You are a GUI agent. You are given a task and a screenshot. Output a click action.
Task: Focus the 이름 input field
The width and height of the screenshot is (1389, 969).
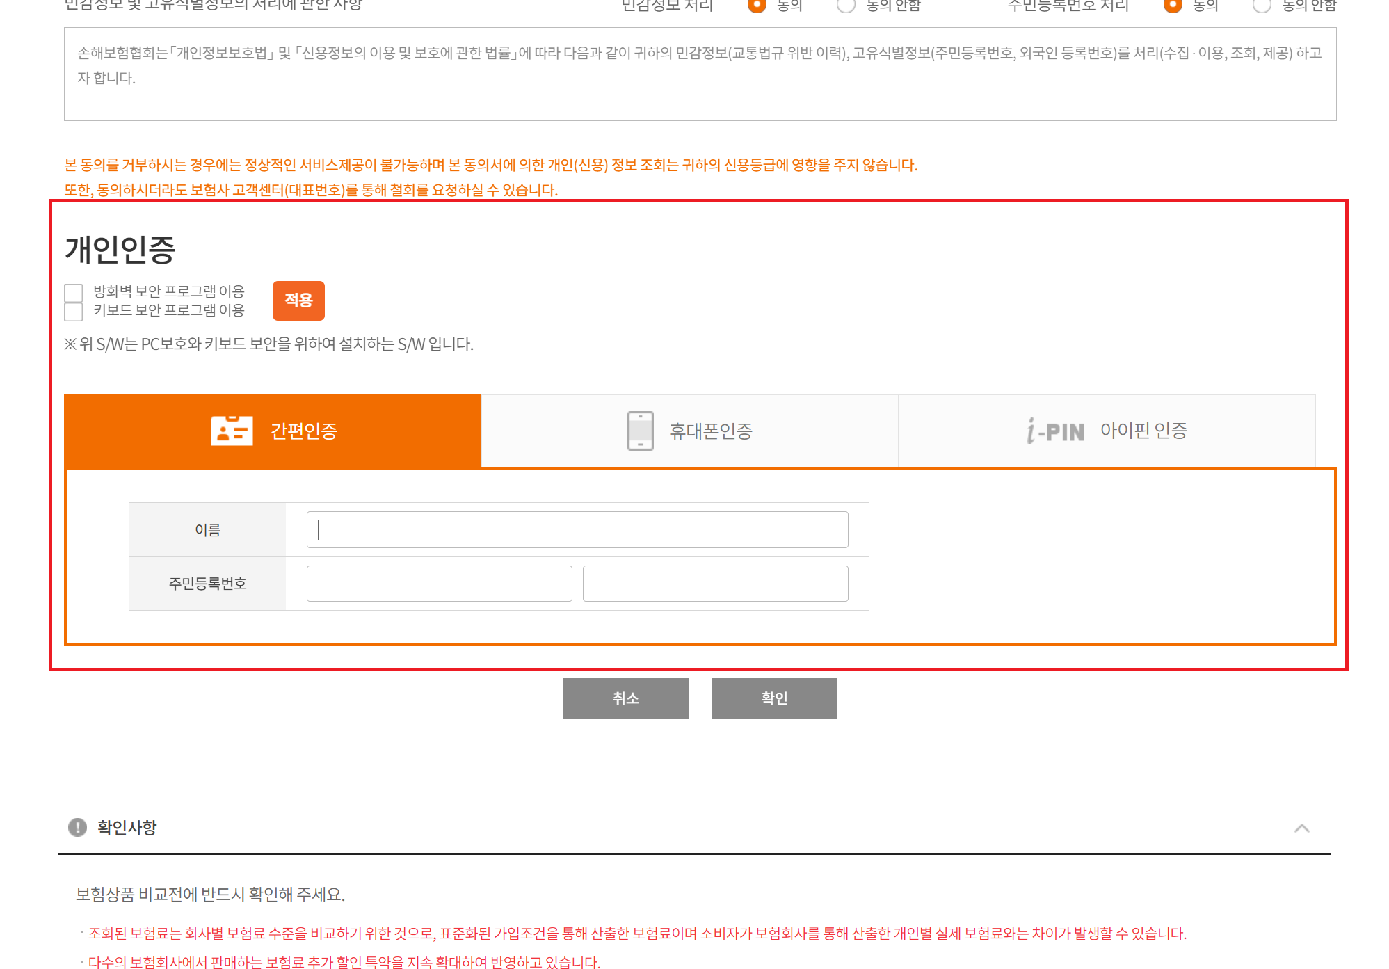point(577,530)
